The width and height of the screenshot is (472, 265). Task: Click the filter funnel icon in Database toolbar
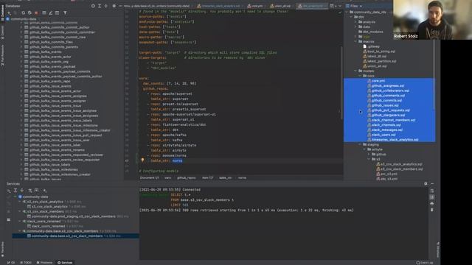65,13
